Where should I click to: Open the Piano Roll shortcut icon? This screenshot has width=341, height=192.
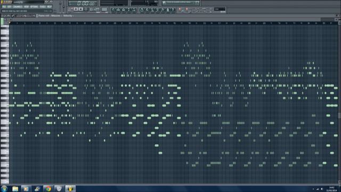coord(124,10)
